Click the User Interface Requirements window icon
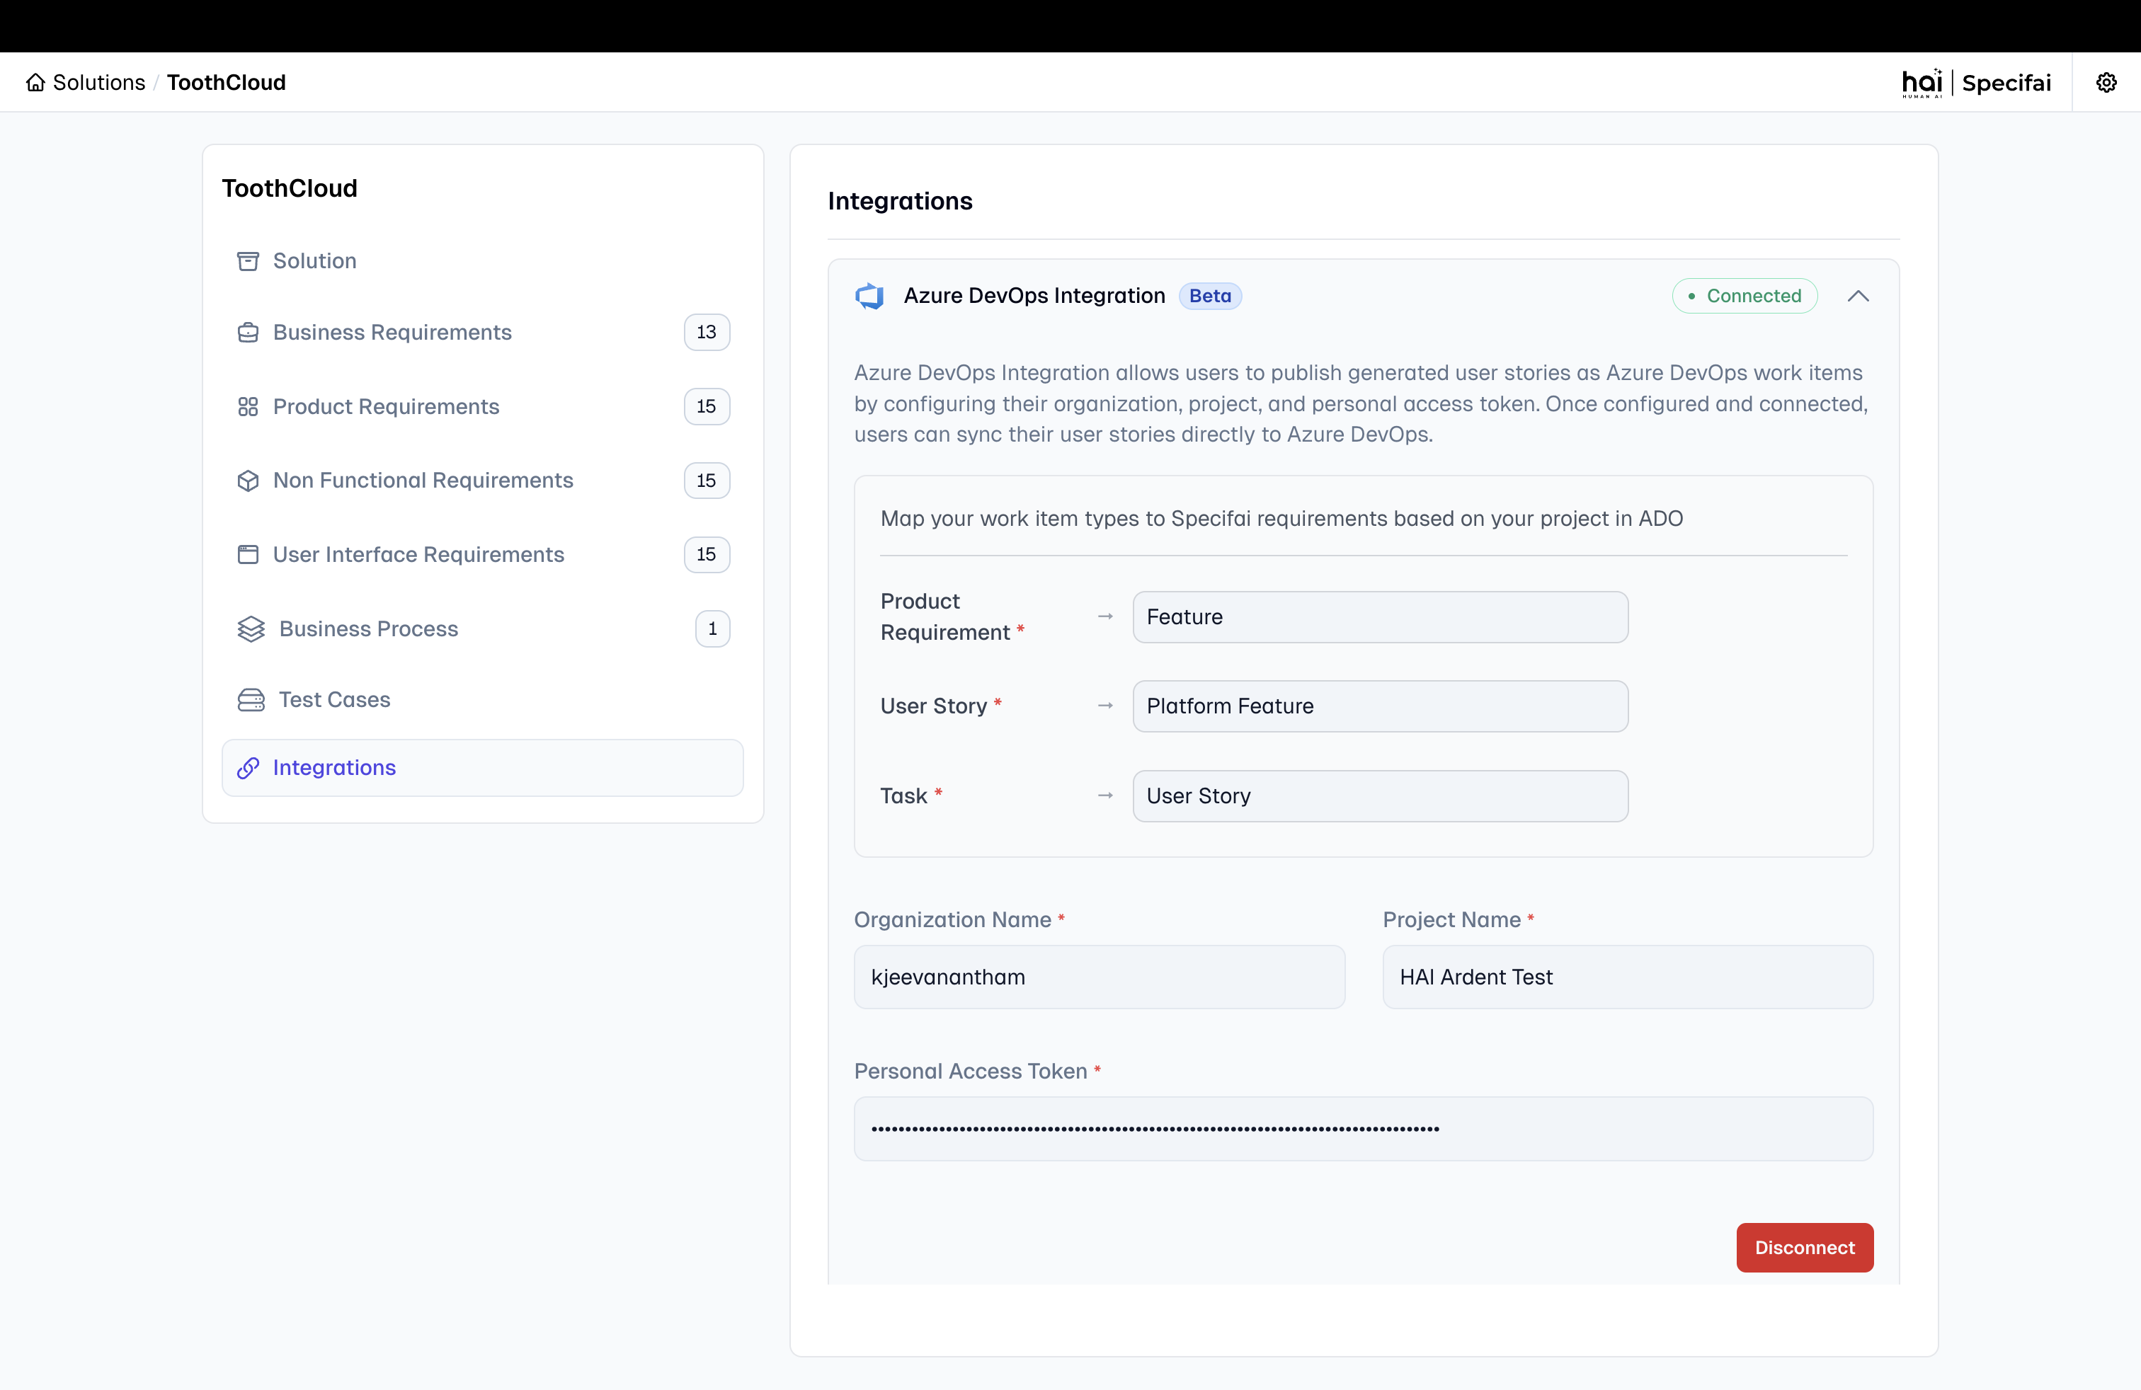The width and height of the screenshot is (2141, 1390). pyautogui.click(x=249, y=555)
